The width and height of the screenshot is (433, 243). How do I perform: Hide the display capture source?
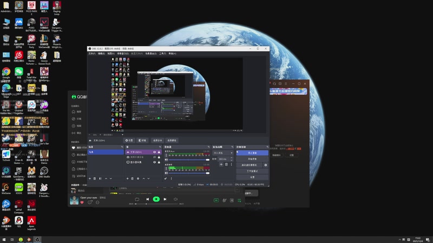click(154, 163)
